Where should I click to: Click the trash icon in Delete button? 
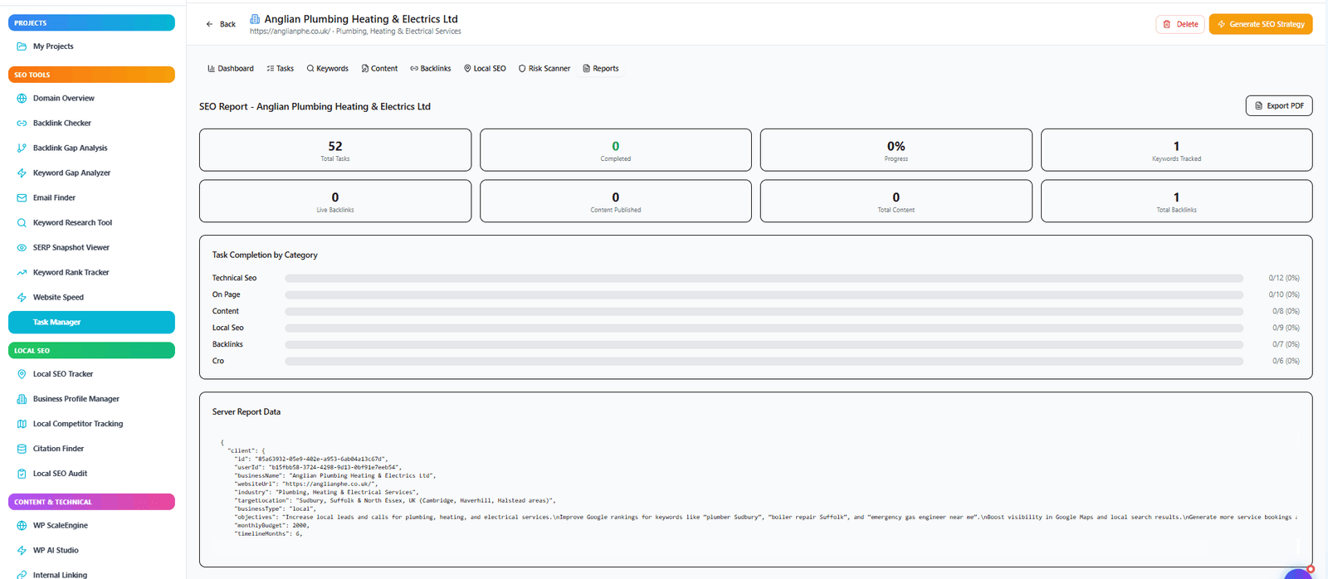click(x=1167, y=24)
